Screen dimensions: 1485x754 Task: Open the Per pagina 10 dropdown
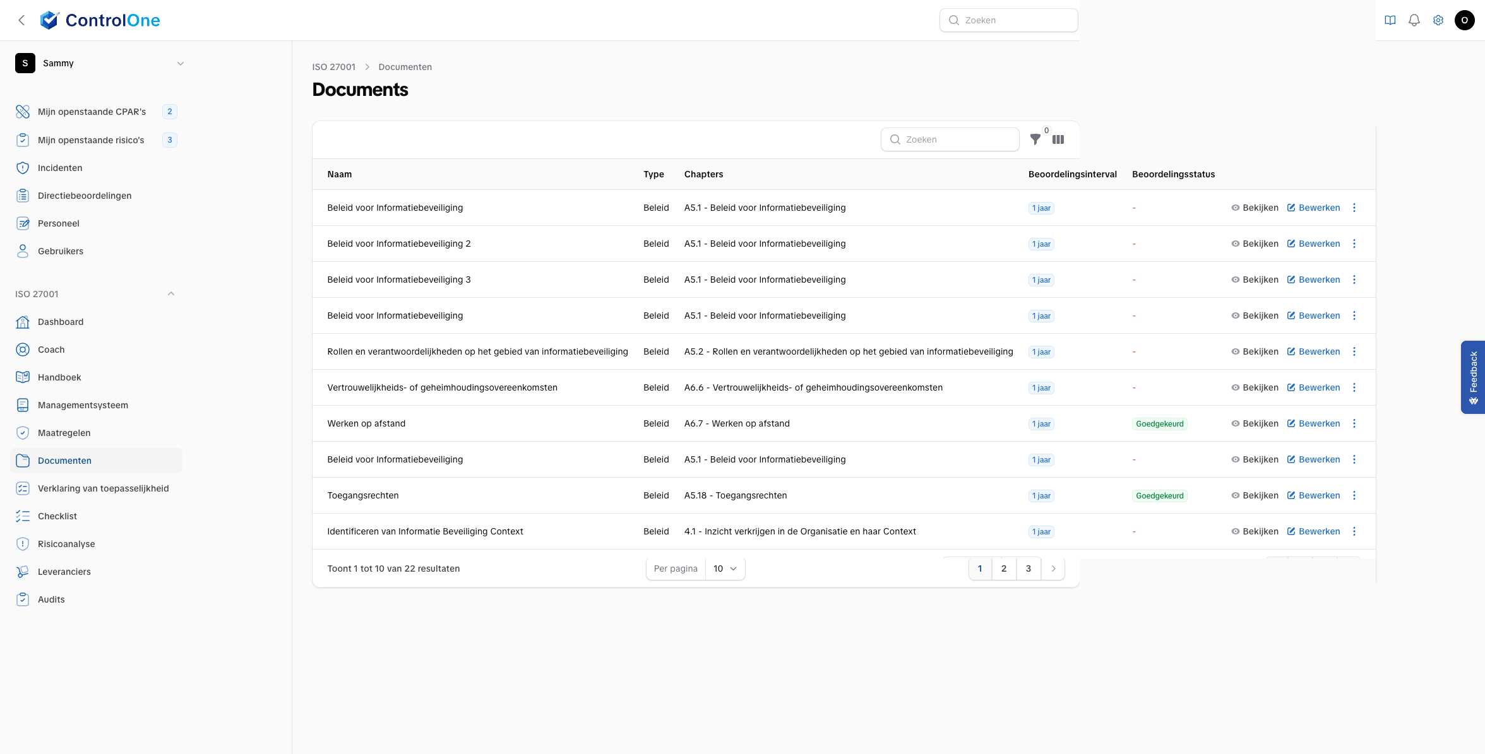click(725, 568)
